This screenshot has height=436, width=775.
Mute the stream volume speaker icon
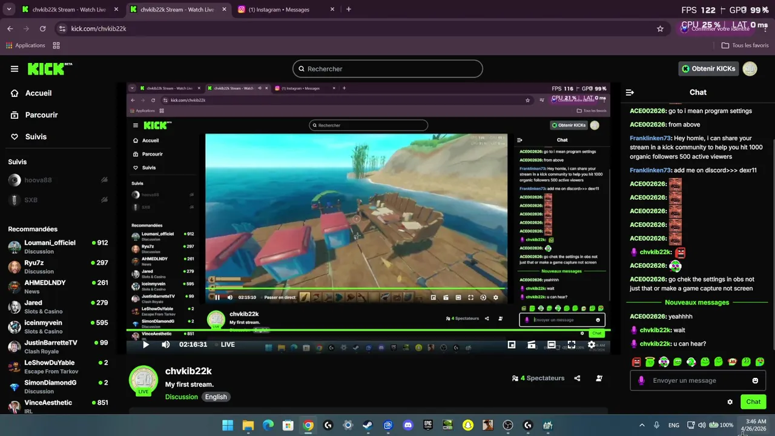[x=165, y=345]
